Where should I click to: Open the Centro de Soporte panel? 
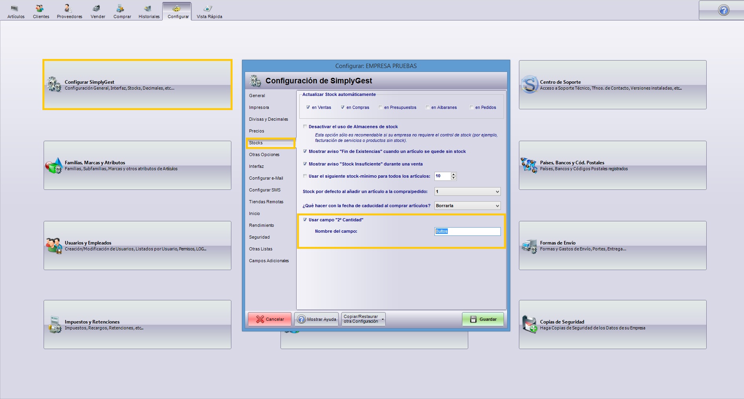(x=613, y=85)
